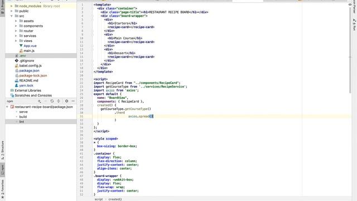The height and width of the screenshot is (201, 357).
Task: Click the file icon beside yarn.lock
Action: click(x=16, y=85)
